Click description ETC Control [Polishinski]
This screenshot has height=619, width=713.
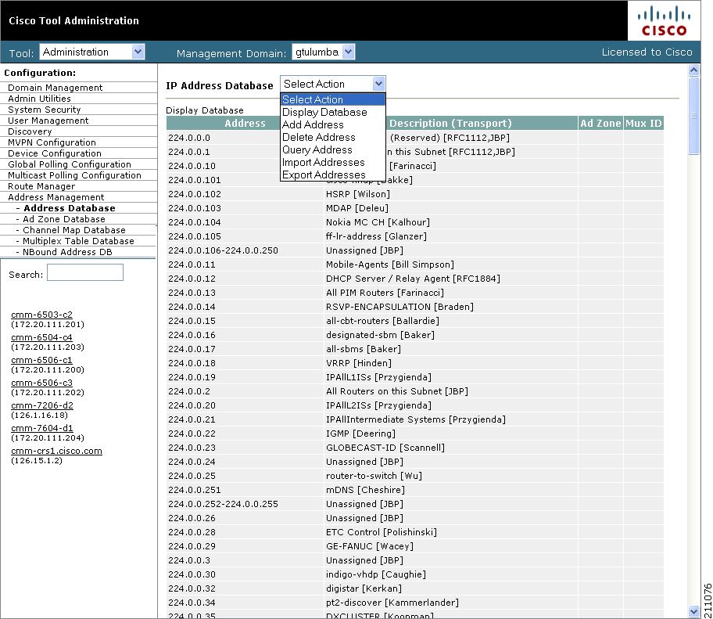[x=381, y=532]
